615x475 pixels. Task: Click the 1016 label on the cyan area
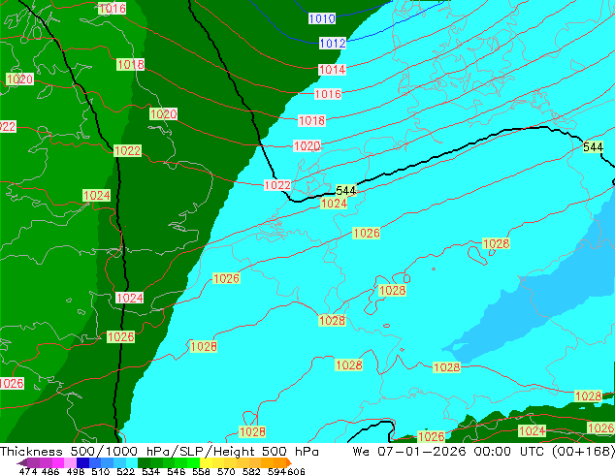(328, 94)
